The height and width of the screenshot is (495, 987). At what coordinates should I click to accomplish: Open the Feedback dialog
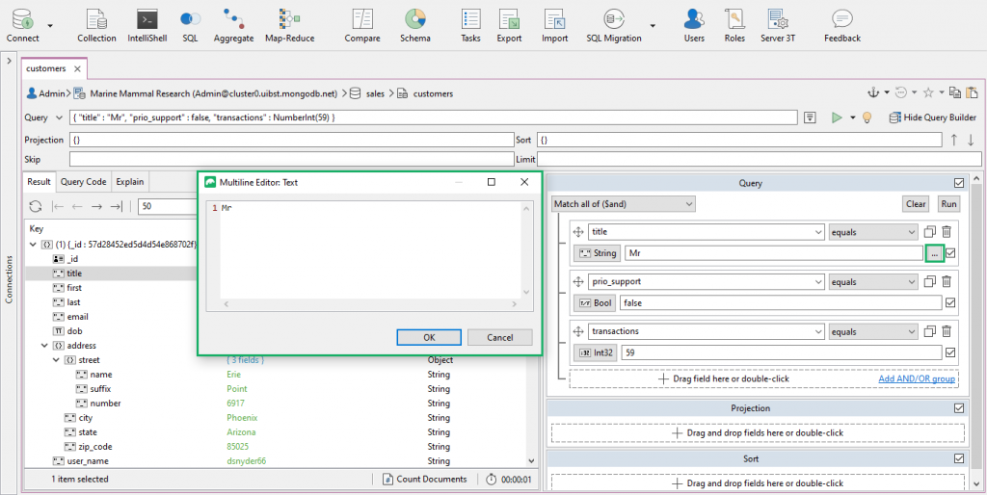(x=842, y=25)
